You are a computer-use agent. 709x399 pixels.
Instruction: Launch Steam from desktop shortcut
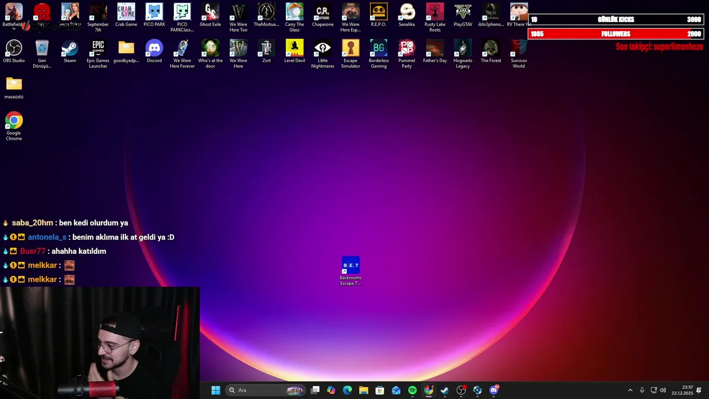pos(70,51)
